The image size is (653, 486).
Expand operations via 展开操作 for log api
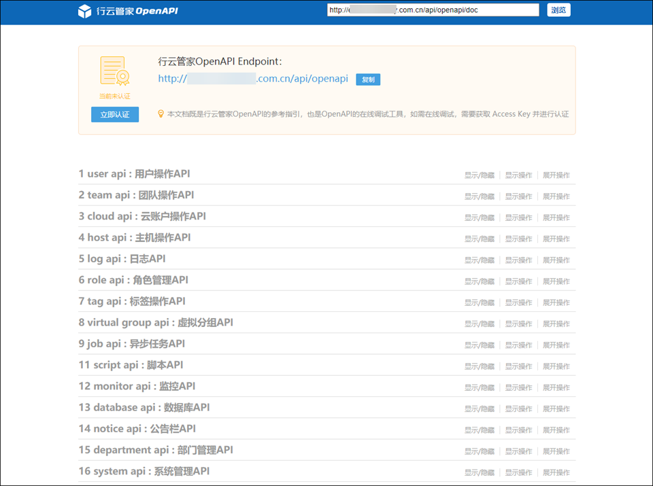pyautogui.click(x=556, y=260)
